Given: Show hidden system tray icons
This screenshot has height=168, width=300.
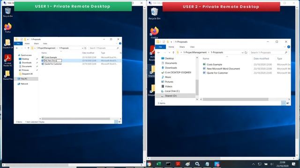Looking at the screenshot, I should point(253,164).
